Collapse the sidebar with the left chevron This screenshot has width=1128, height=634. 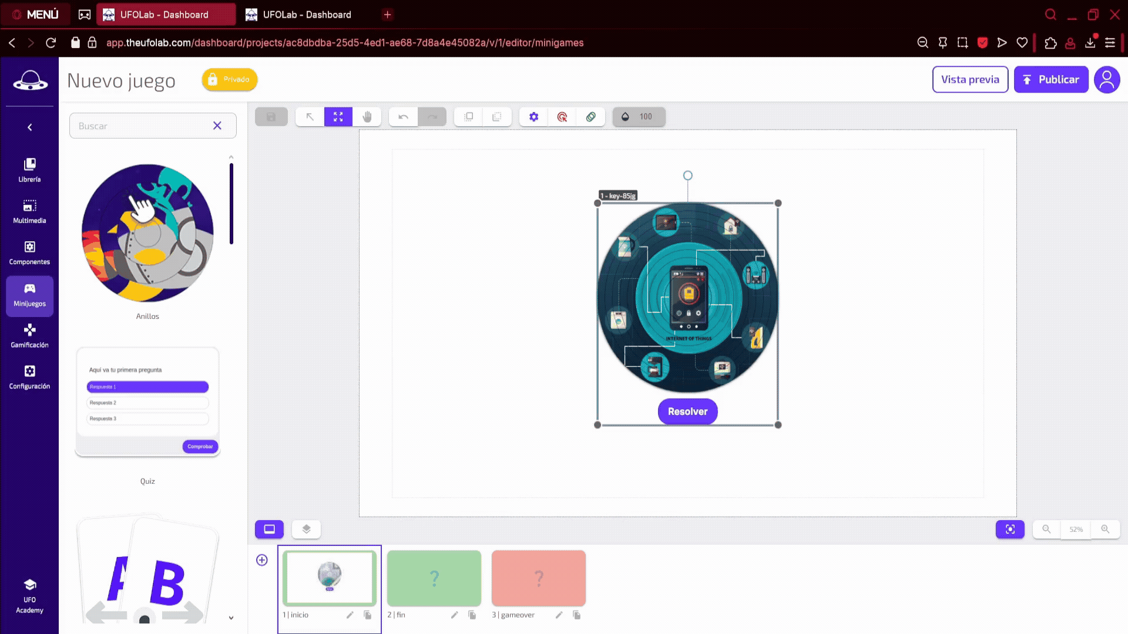click(29, 127)
